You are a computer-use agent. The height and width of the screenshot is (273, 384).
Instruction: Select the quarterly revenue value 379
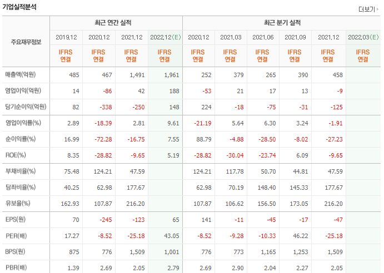pos(238,75)
